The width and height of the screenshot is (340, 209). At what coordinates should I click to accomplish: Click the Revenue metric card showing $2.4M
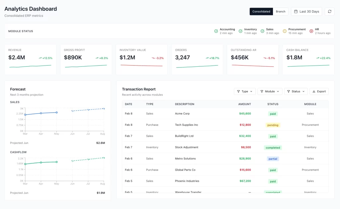pos(31,59)
